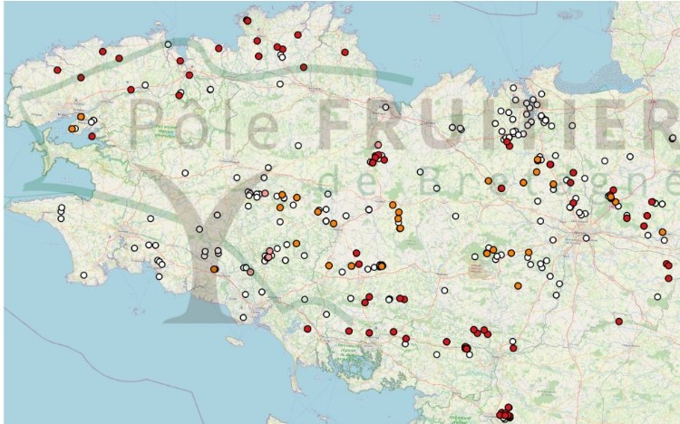Select the southernmost orange marker on the map

(x=518, y=285)
